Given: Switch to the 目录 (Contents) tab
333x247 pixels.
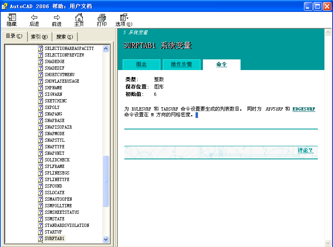Looking at the screenshot, I should click(x=14, y=36).
